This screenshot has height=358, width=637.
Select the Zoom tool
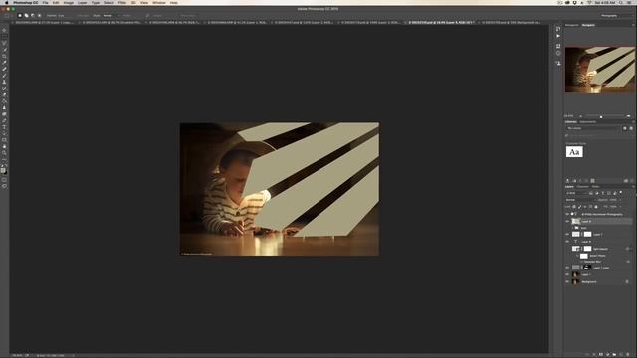[4, 153]
